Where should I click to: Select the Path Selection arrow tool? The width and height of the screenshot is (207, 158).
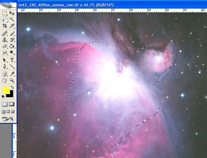(4, 60)
